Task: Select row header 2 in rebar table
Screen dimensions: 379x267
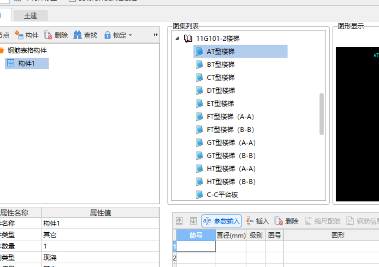Action: pyautogui.click(x=175, y=258)
